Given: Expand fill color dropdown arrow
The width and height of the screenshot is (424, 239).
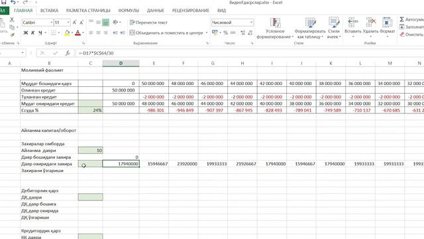Looking at the screenshot, I should tap(72, 33).
